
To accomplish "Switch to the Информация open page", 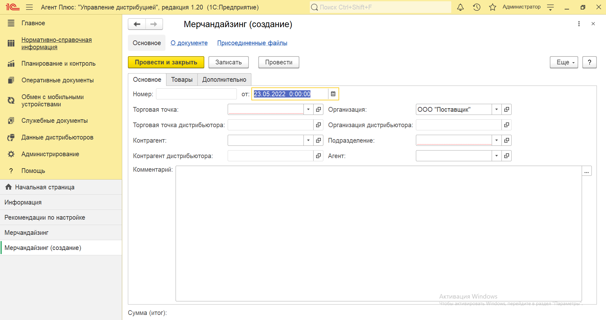I will pyautogui.click(x=61, y=202).
